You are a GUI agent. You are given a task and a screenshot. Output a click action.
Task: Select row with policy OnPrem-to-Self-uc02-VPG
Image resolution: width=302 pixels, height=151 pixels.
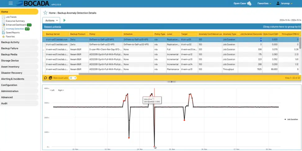pos(171,44)
